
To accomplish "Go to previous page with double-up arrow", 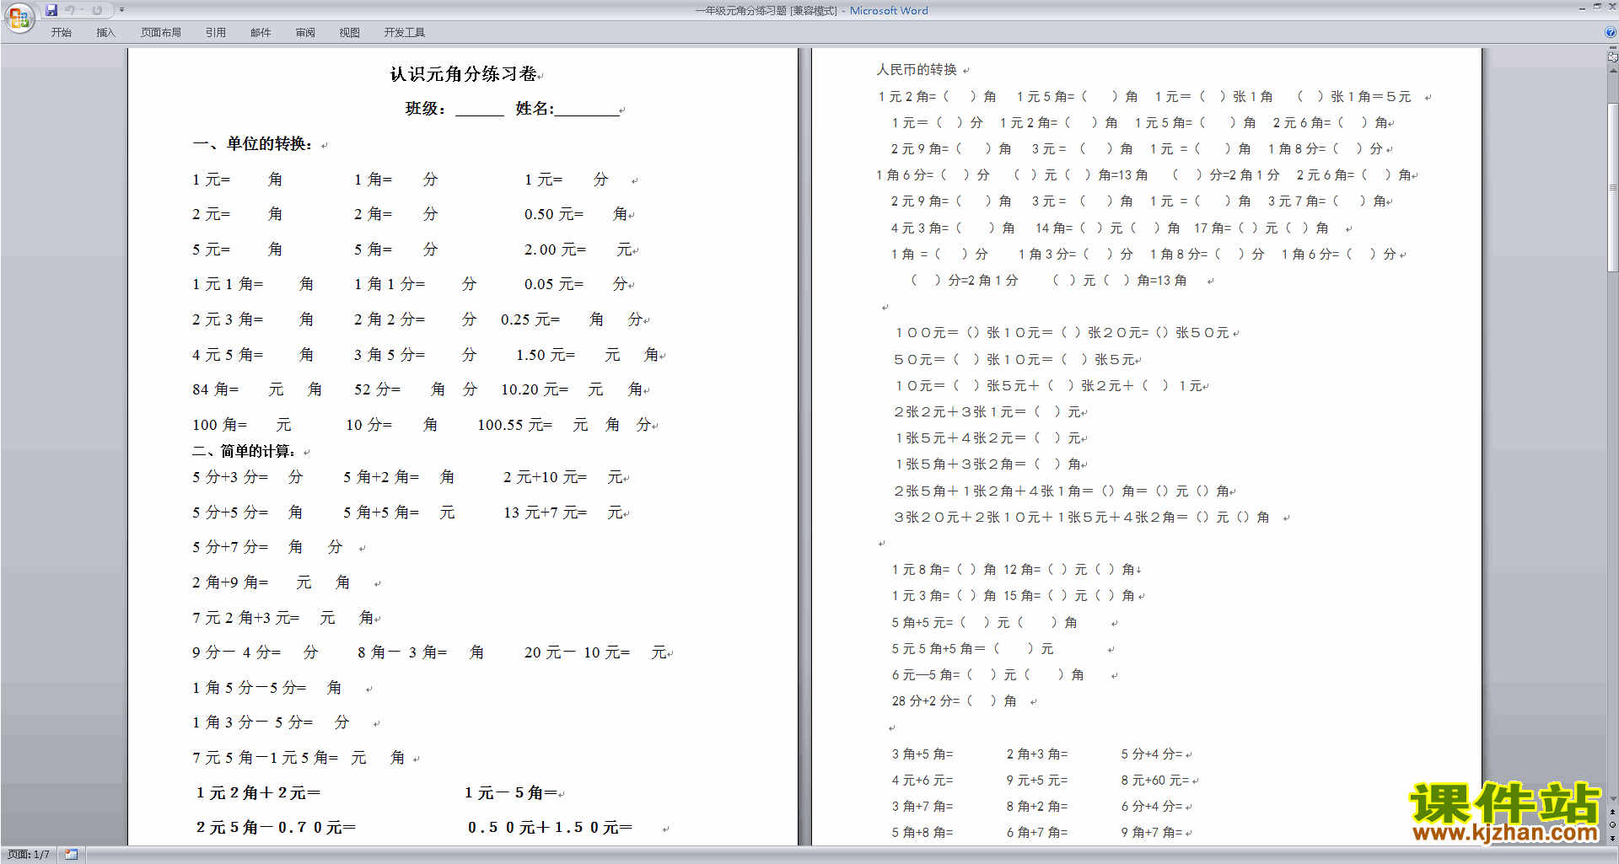I will (x=1612, y=812).
